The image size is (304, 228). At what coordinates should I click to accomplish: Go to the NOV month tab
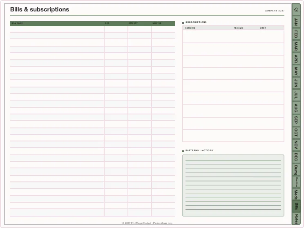(x=296, y=145)
